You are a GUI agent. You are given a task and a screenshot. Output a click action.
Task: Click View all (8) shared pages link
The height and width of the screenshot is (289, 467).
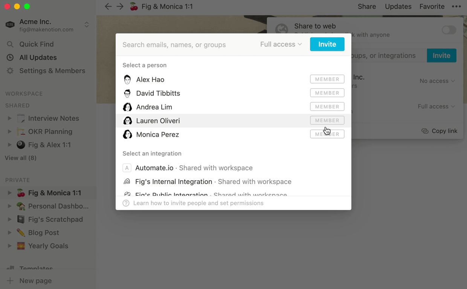point(21,158)
